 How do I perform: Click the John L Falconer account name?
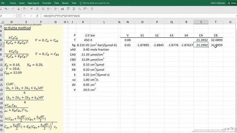pyautogui.click(x=218, y=3)
